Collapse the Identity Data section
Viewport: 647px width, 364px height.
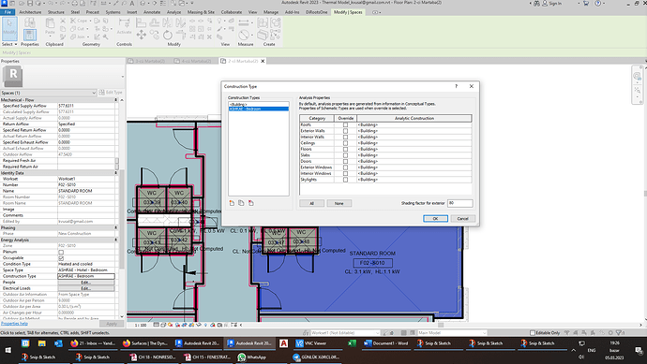115,173
